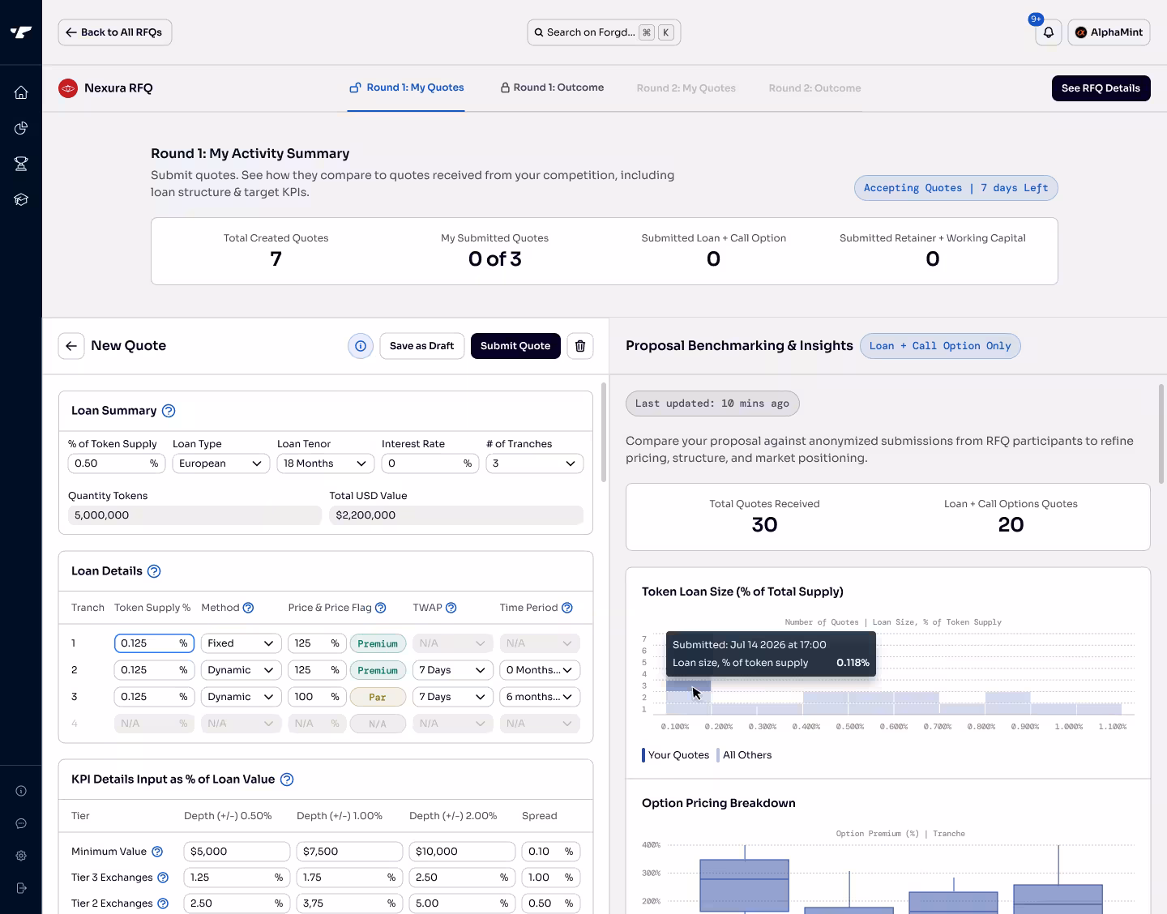Click Save as Draft
The height and width of the screenshot is (914, 1167).
(x=421, y=346)
